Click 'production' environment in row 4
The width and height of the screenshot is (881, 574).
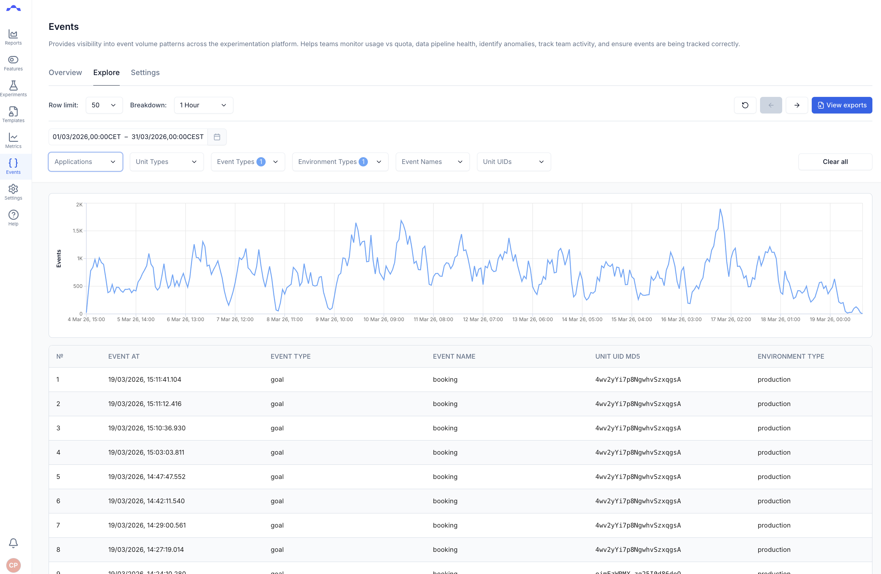point(774,453)
